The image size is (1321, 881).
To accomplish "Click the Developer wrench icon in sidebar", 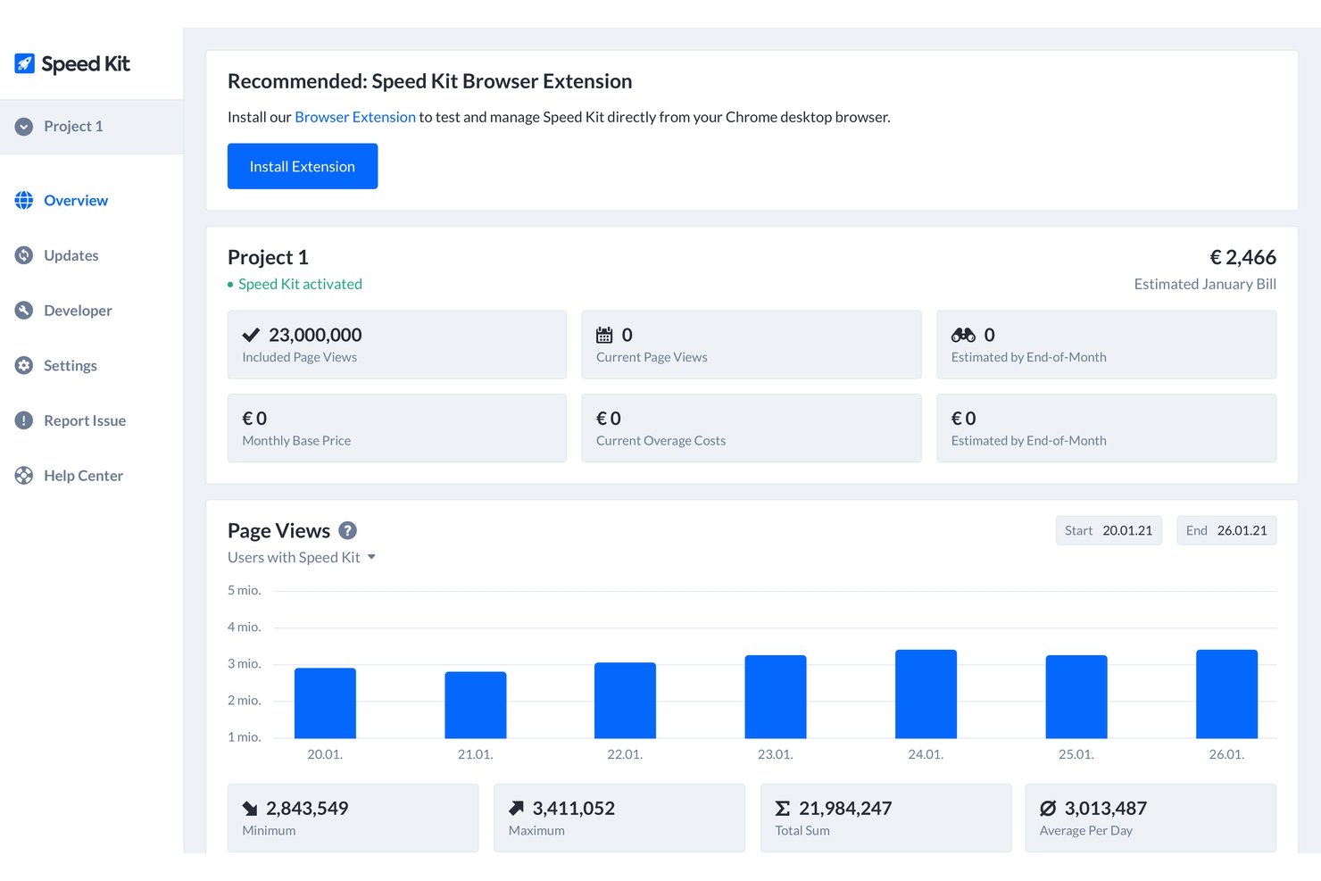I will point(24,311).
